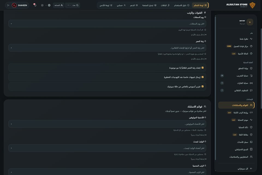The height and width of the screenshot is (175, 262).
Task: Toggle تقرير أسبوعي بالخاص checkbox
Action: 203,86
